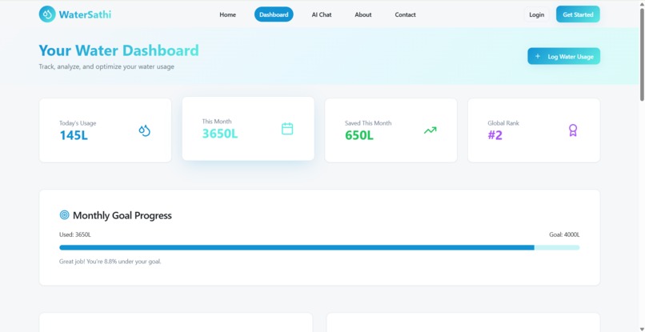The height and width of the screenshot is (332, 645).
Task: Open the AI Chat page
Action: 321,14
